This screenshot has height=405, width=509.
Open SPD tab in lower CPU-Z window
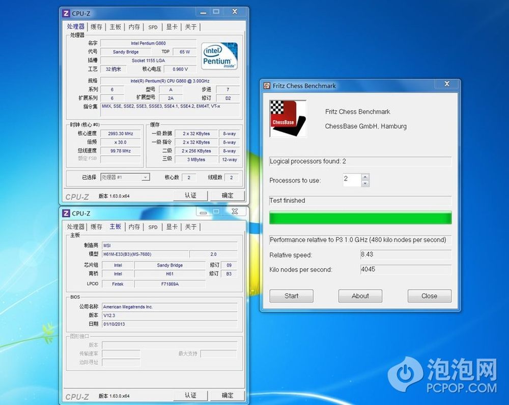[153, 227]
